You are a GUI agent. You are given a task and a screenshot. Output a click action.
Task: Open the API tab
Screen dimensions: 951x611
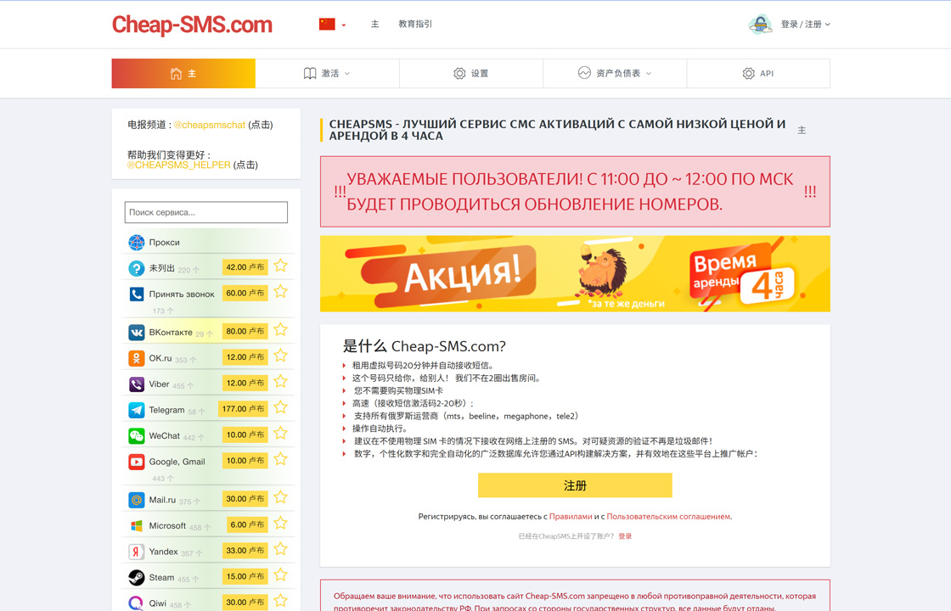pos(758,73)
